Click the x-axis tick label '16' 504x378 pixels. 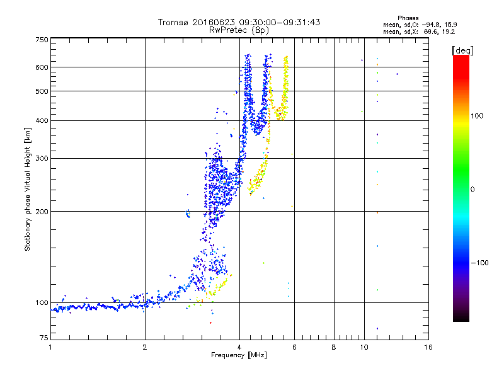(x=428, y=347)
